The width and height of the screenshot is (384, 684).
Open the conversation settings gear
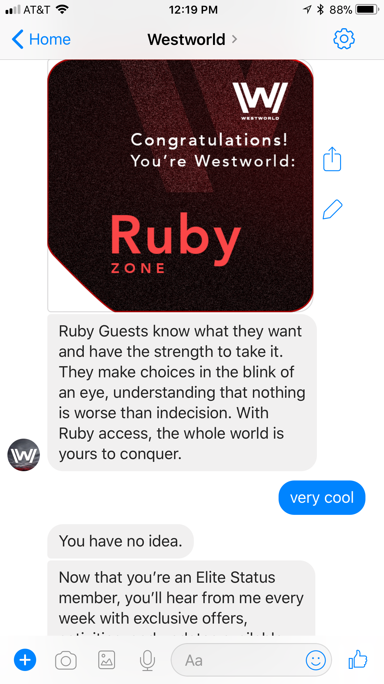[x=344, y=39]
